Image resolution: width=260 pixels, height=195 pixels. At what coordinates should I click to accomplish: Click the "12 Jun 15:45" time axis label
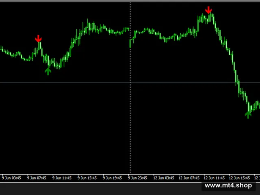[x=239, y=178]
